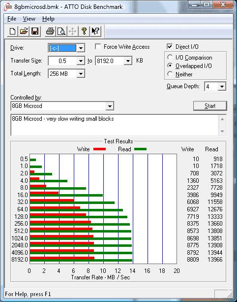The image size is (237, 302).
Task: Uncheck the Direct I/O checkbox
Action: [170, 47]
